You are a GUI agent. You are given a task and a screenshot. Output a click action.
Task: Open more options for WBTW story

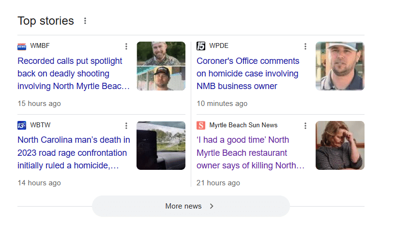pos(126,125)
